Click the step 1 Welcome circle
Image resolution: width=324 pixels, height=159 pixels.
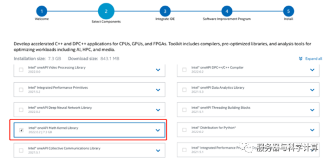[x=41, y=10]
